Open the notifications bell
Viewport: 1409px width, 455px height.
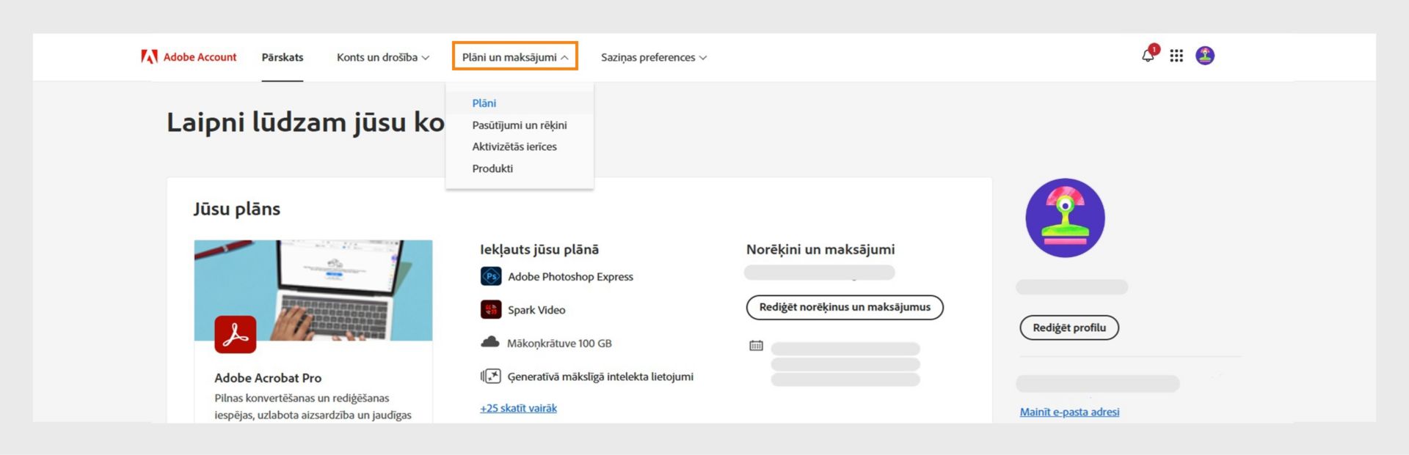pos(1148,56)
